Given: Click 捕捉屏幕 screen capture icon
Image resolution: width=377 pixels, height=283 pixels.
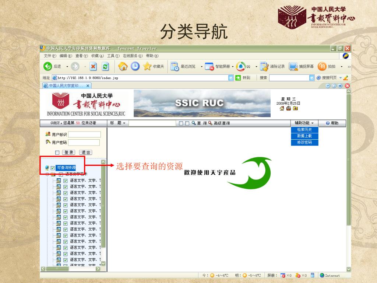Looking at the screenshot, I should 293,66.
